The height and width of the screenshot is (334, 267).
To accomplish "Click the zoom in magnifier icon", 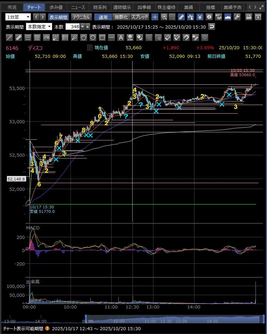I will pos(164,17).
